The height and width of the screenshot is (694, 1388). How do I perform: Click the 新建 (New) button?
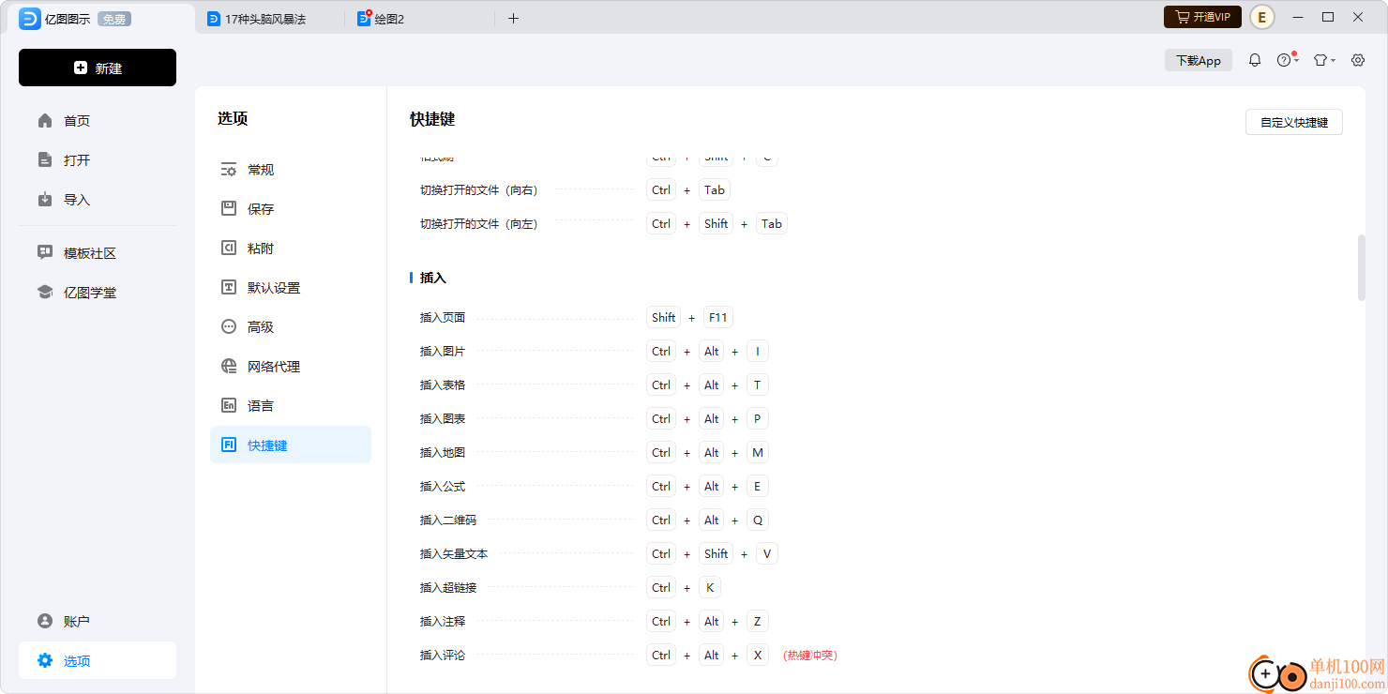(x=98, y=68)
